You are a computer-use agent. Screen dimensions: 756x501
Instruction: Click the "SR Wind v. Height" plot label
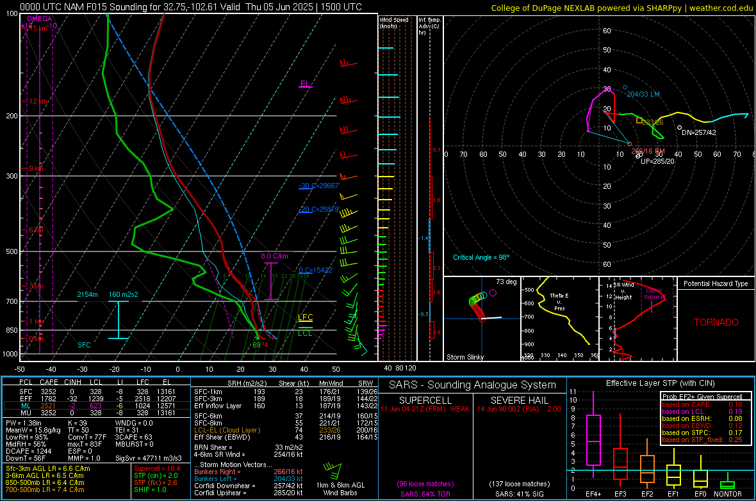point(623,291)
